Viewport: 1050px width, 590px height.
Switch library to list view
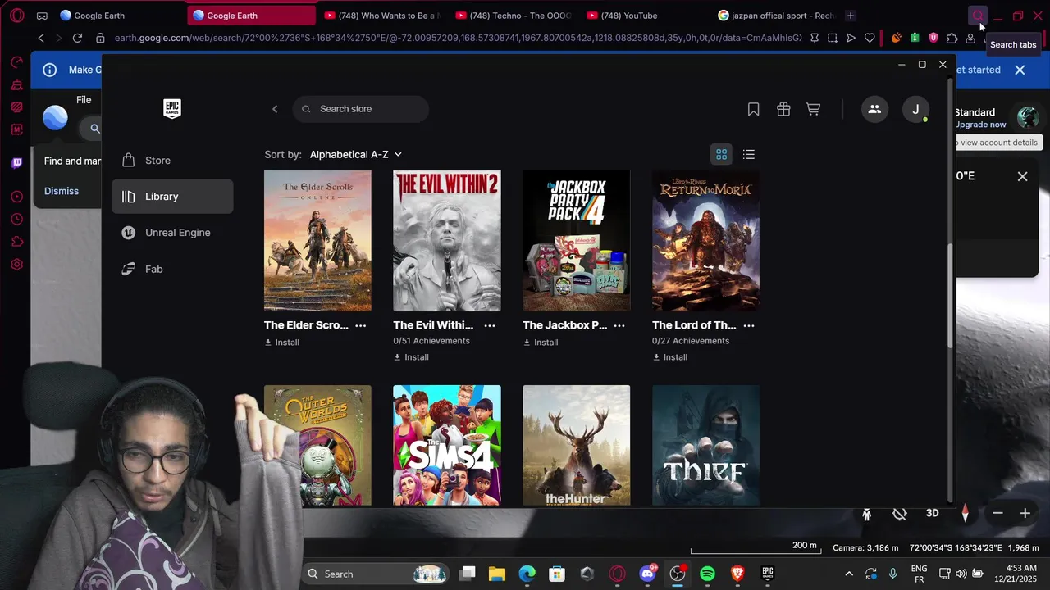pos(748,154)
